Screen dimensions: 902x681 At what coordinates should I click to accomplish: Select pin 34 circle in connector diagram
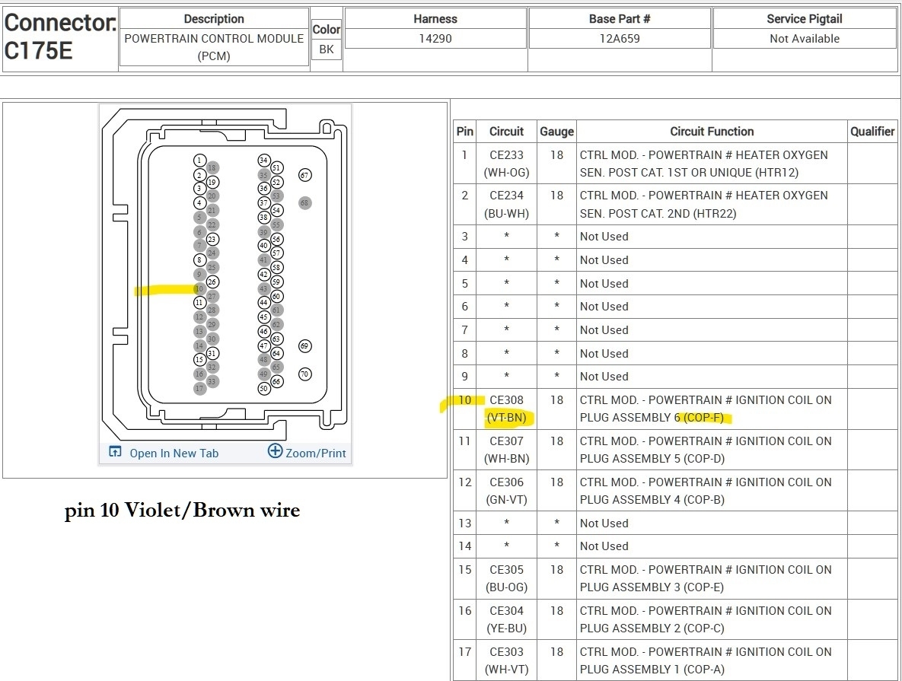263,160
